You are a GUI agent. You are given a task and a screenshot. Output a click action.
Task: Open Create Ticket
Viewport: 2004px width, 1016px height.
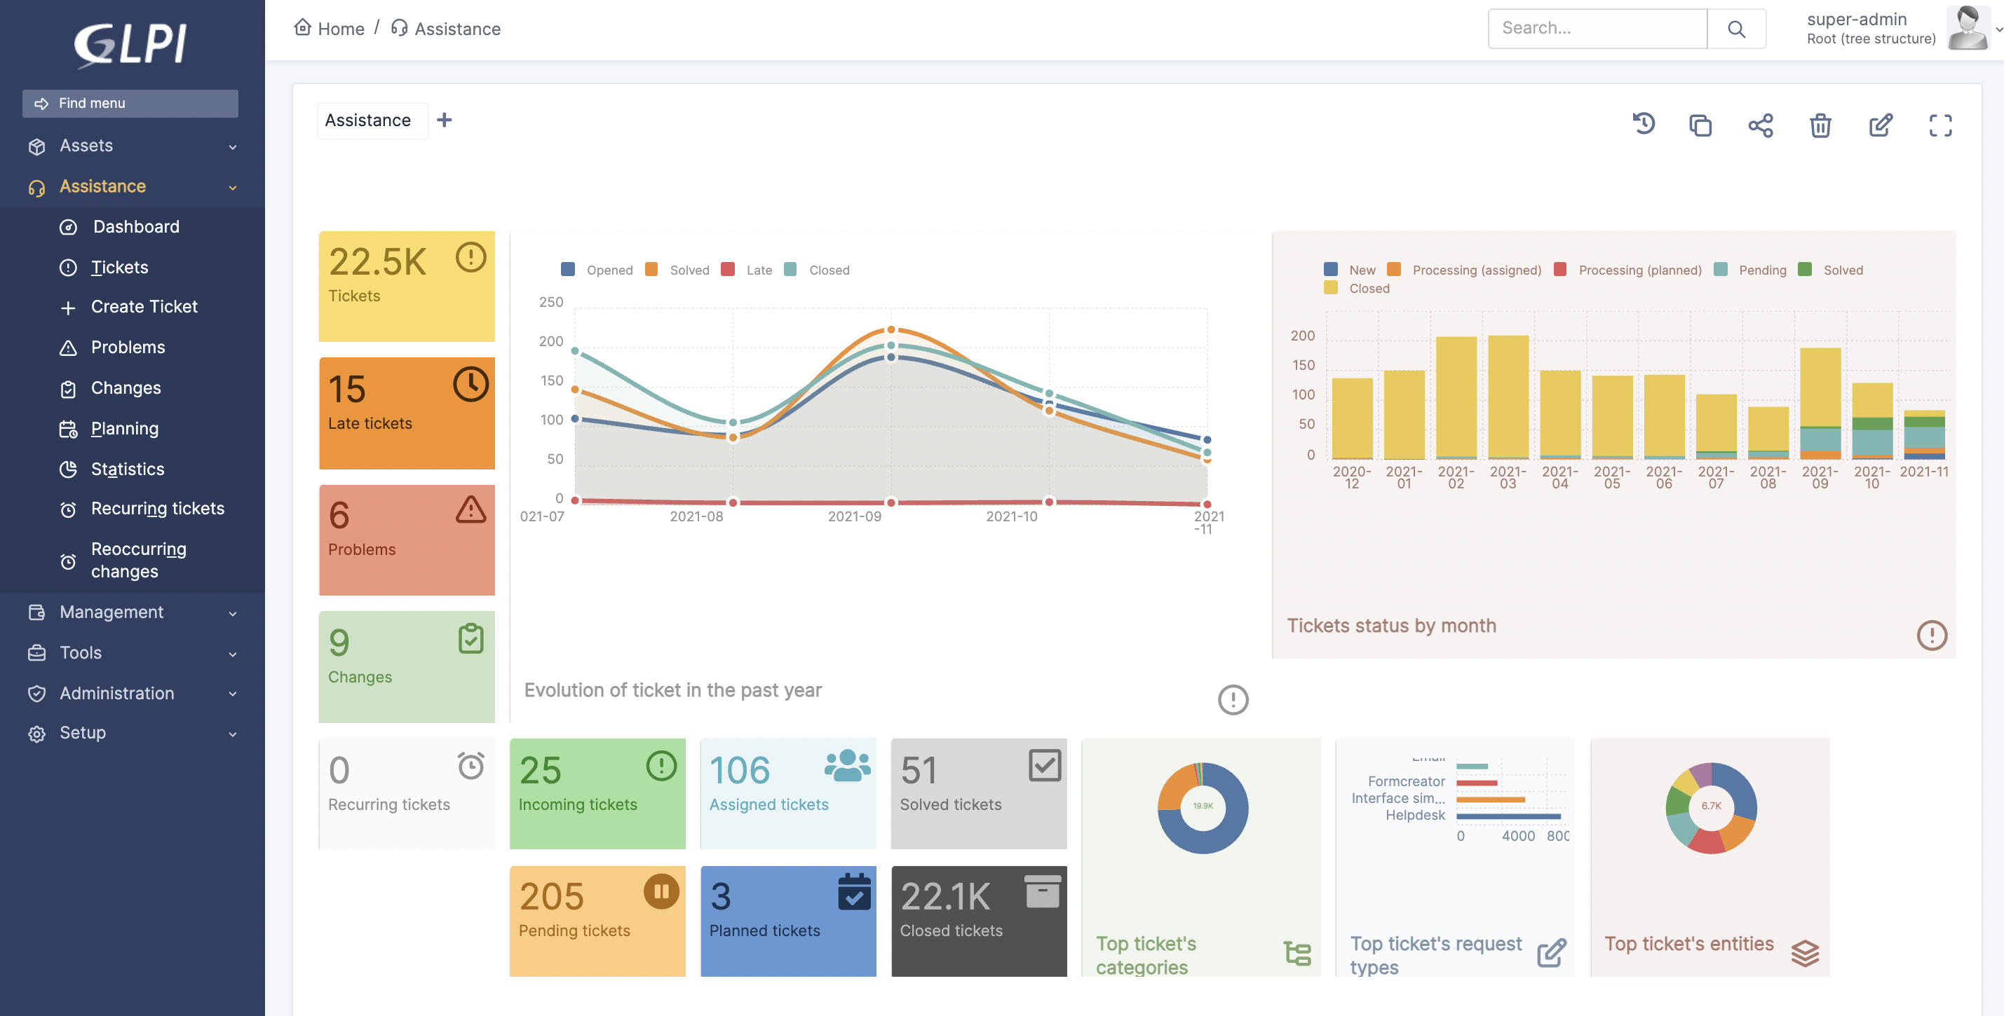click(144, 306)
